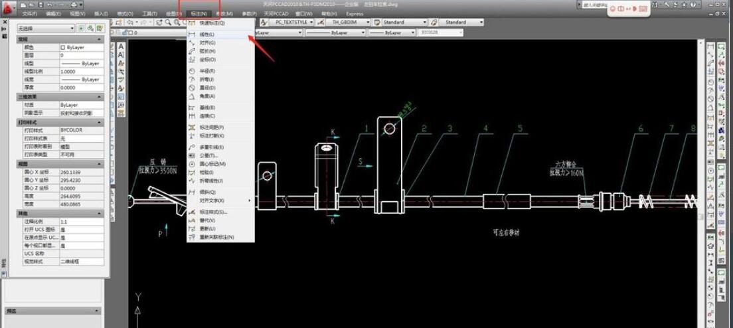This screenshot has width=733, height=328.
Task: Click the Center Mark (圆心标记) icon
Action: [193, 163]
